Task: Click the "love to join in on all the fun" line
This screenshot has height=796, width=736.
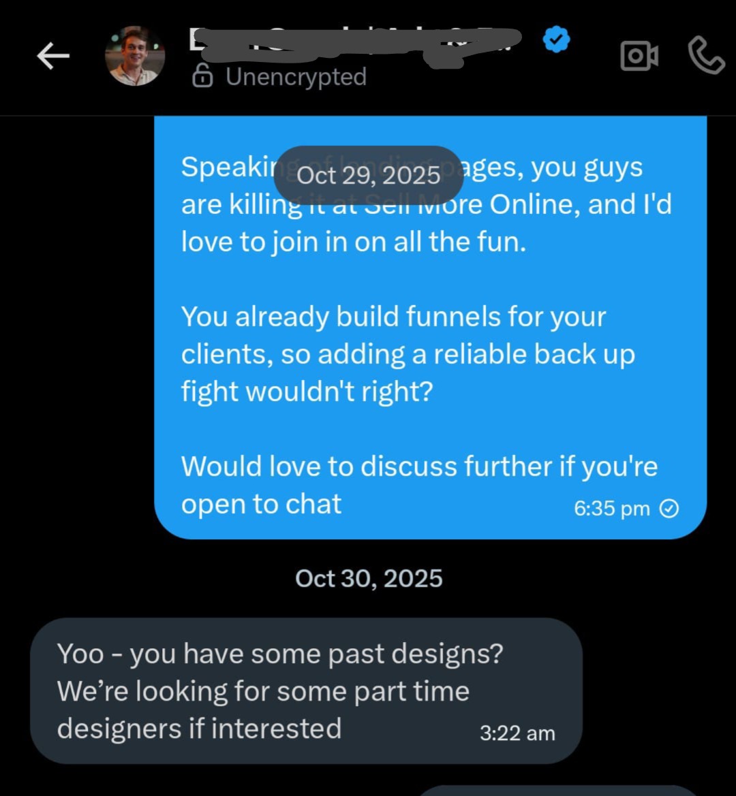Action: [353, 242]
